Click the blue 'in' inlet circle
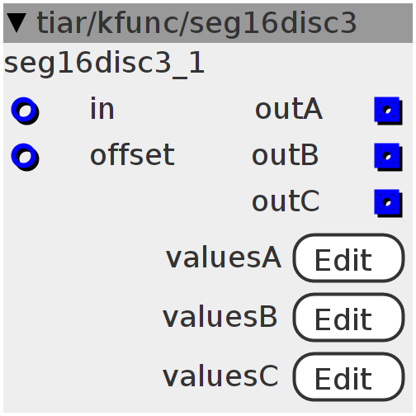416x416 pixels. pyautogui.click(x=25, y=111)
